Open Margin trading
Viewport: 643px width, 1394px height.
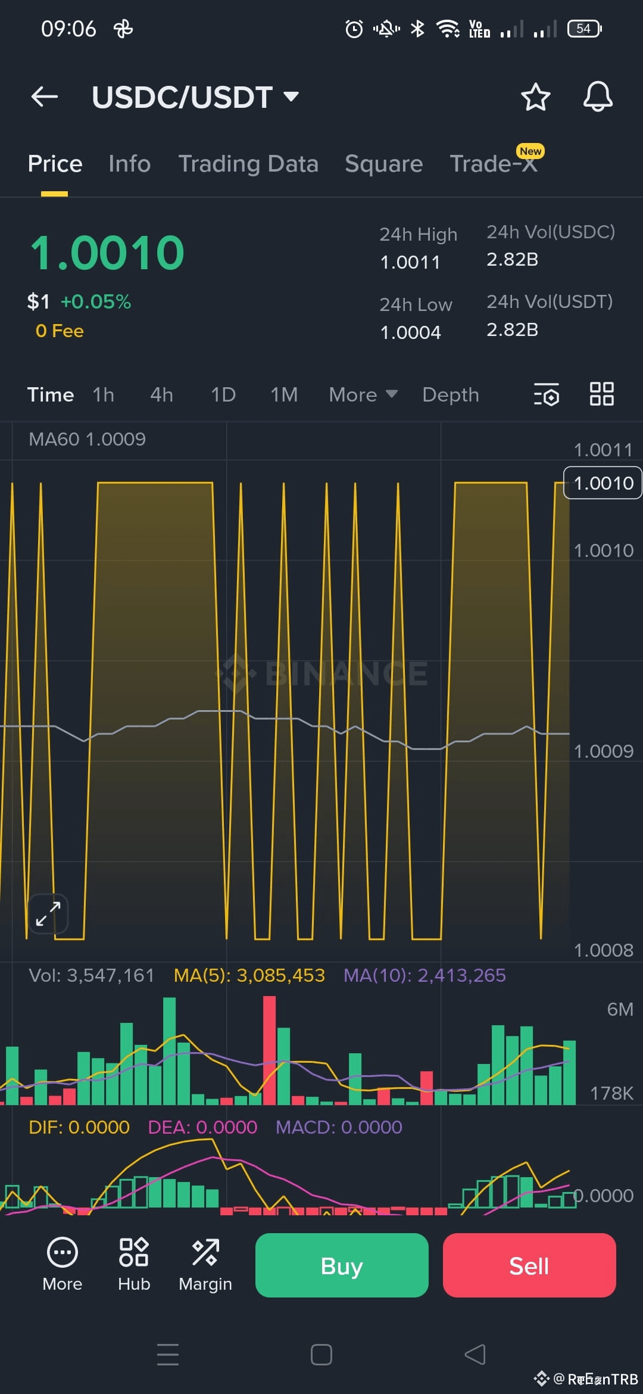(x=205, y=1265)
